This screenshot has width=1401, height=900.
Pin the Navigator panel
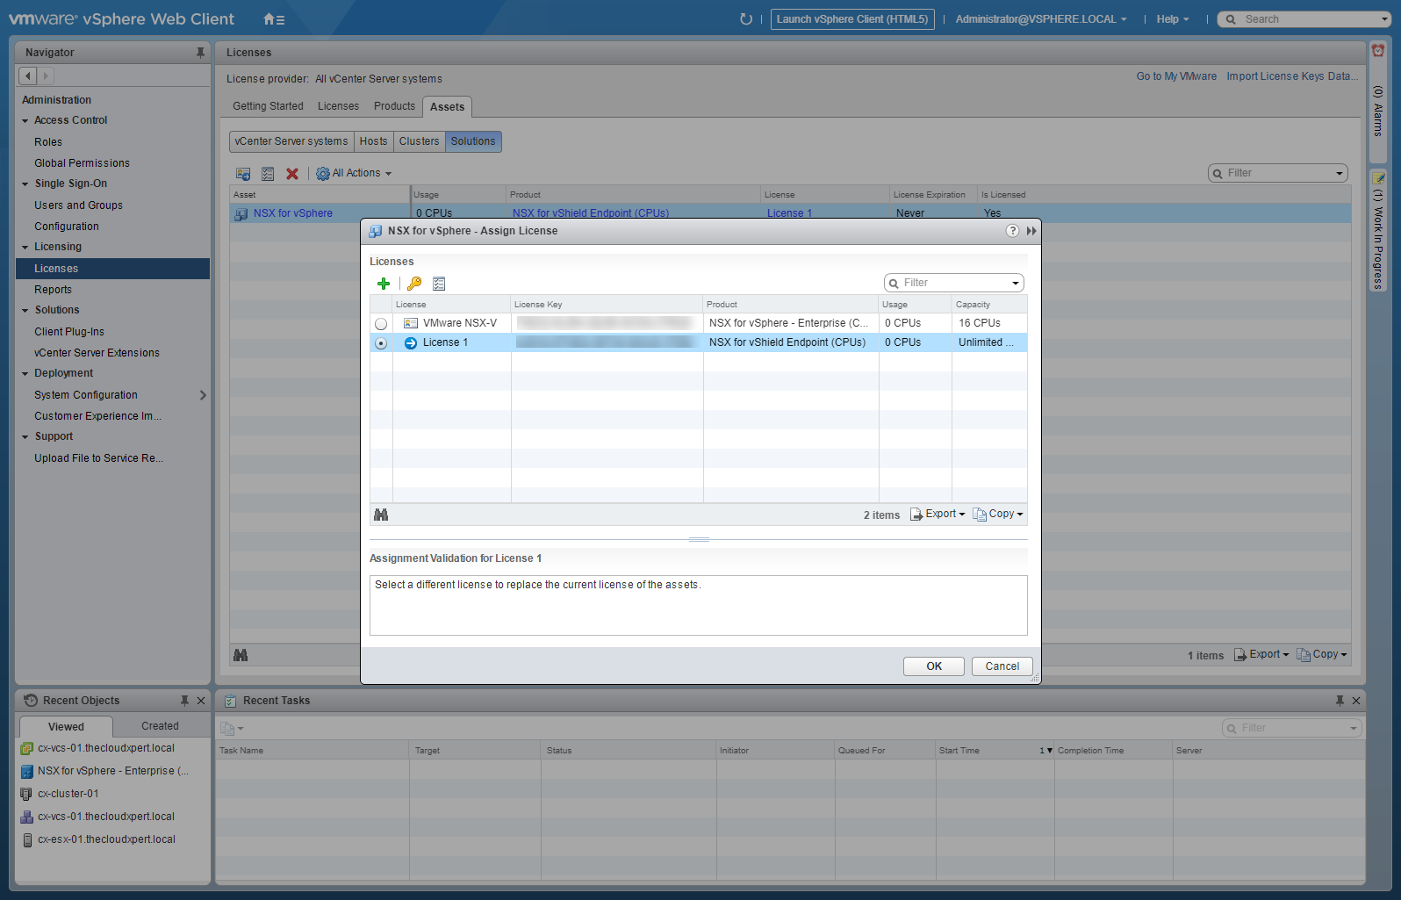pyautogui.click(x=200, y=53)
